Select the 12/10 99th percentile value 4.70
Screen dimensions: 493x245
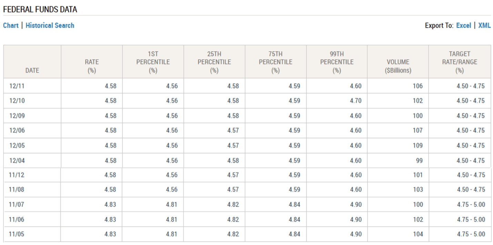click(x=355, y=101)
